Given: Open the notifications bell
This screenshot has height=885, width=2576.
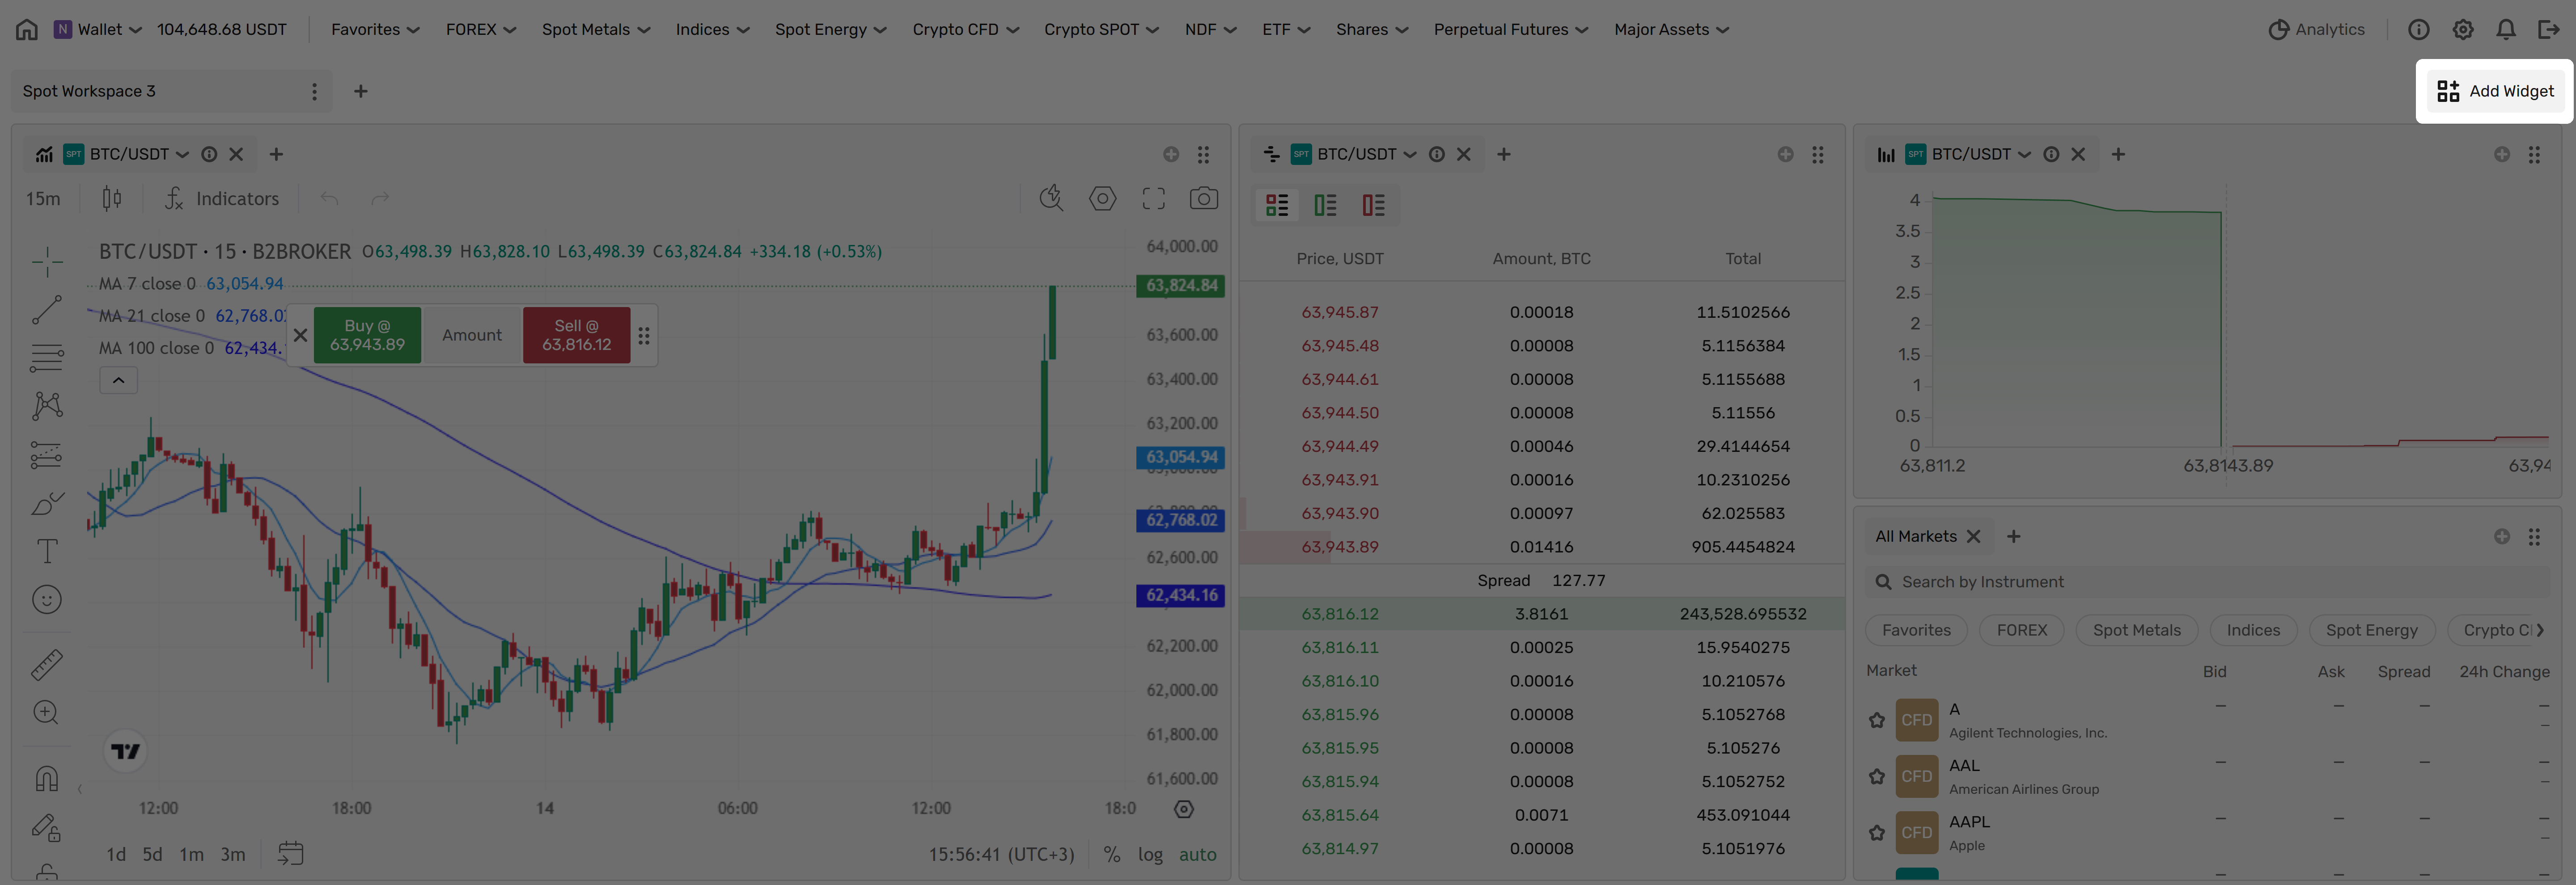Looking at the screenshot, I should coord(2506,29).
